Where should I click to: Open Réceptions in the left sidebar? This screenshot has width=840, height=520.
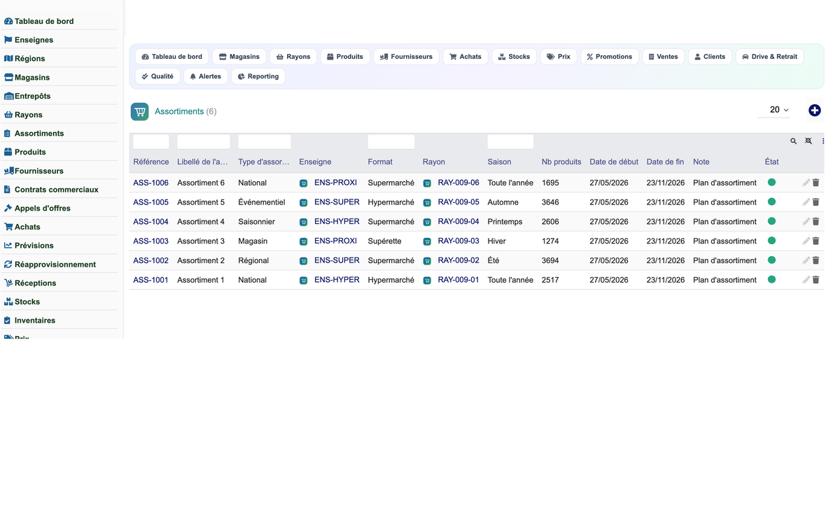[35, 283]
